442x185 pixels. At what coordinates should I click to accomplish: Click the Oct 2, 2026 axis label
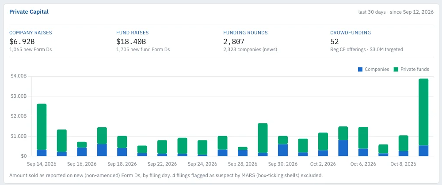click(x=323, y=164)
